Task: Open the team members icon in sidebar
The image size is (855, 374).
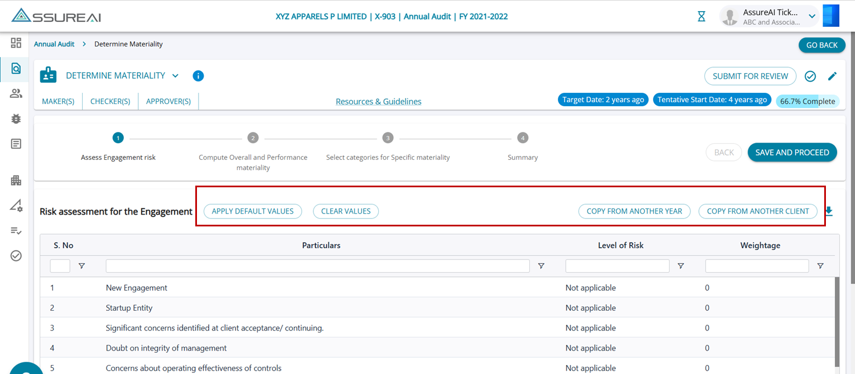Action: 16,93
